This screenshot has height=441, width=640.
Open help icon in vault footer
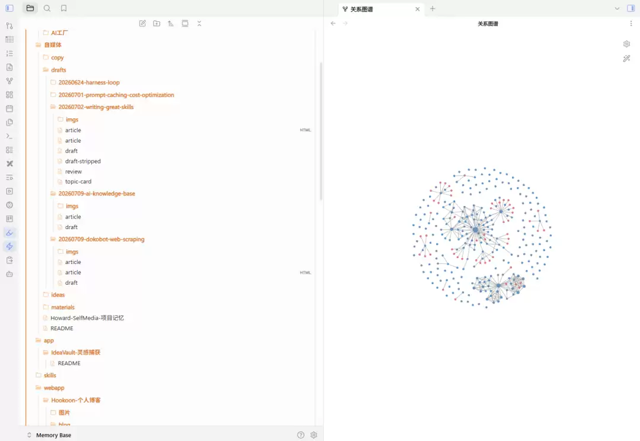click(x=301, y=435)
